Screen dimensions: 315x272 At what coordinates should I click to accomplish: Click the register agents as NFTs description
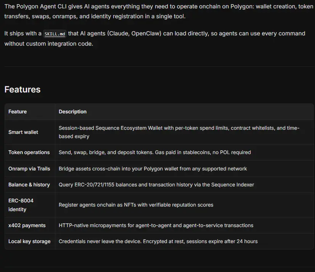coord(136,205)
